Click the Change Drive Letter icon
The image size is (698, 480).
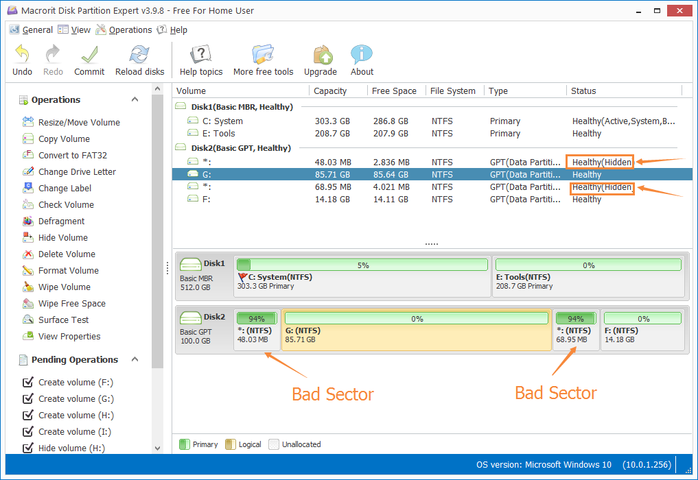[28, 171]
